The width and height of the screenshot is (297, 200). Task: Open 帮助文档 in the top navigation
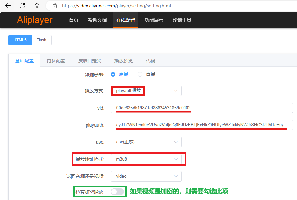[97, 20]
